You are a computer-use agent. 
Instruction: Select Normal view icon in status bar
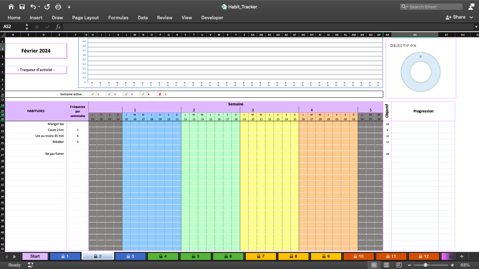pos(374,265)
